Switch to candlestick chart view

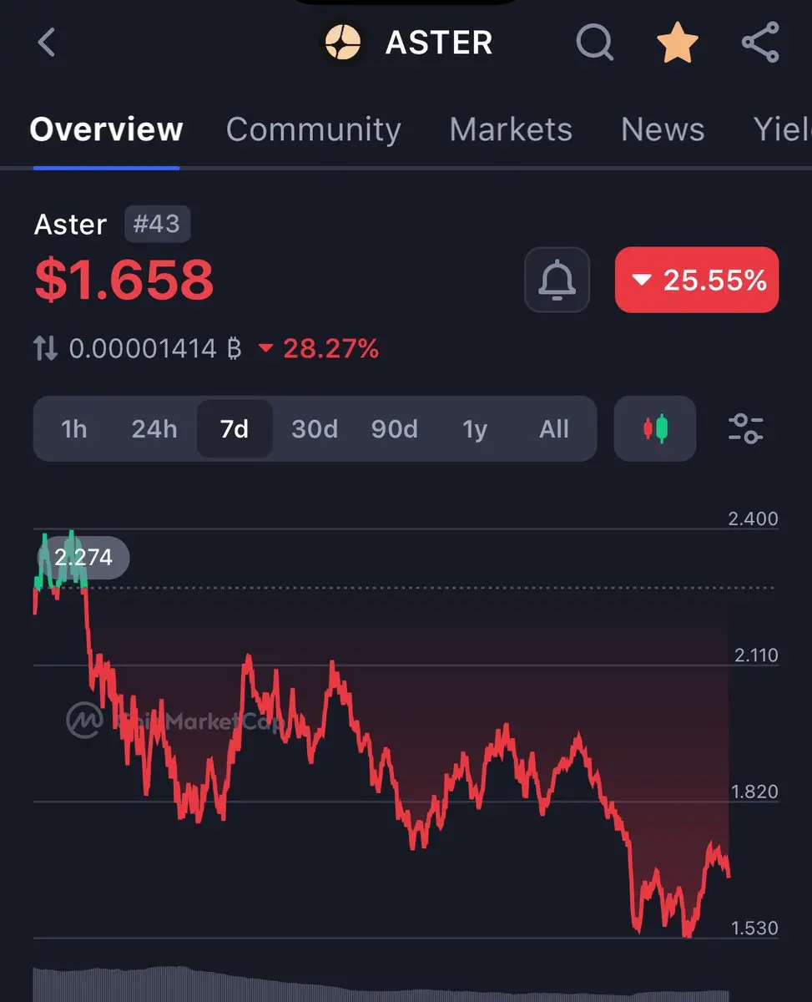655,428
